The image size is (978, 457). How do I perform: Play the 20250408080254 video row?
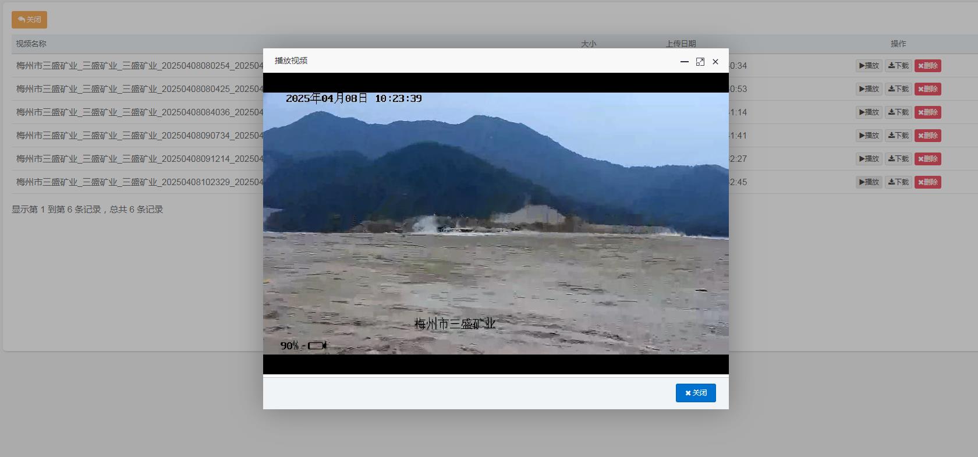869,66
